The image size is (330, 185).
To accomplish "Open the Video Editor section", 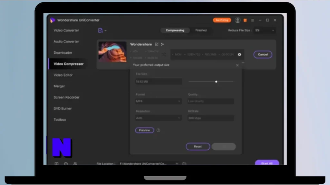I will coord(63,75).
